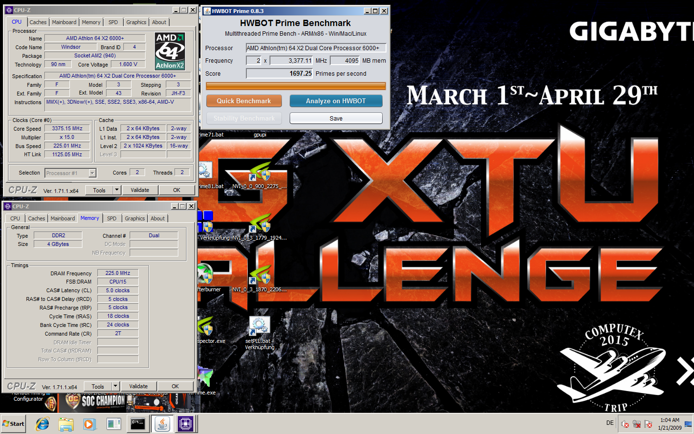The width and height of the screenshot is (694, 434).
Task: Click the DE language indicator
Action: 610,423
